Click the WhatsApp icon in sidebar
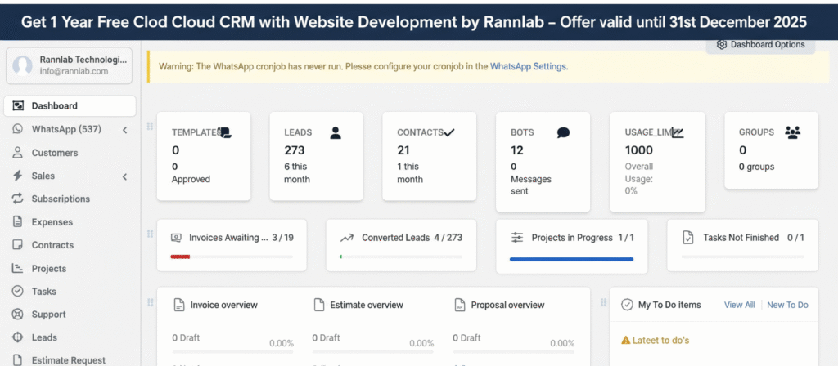This screenshot has height=366, width=838. click(17, 129)
